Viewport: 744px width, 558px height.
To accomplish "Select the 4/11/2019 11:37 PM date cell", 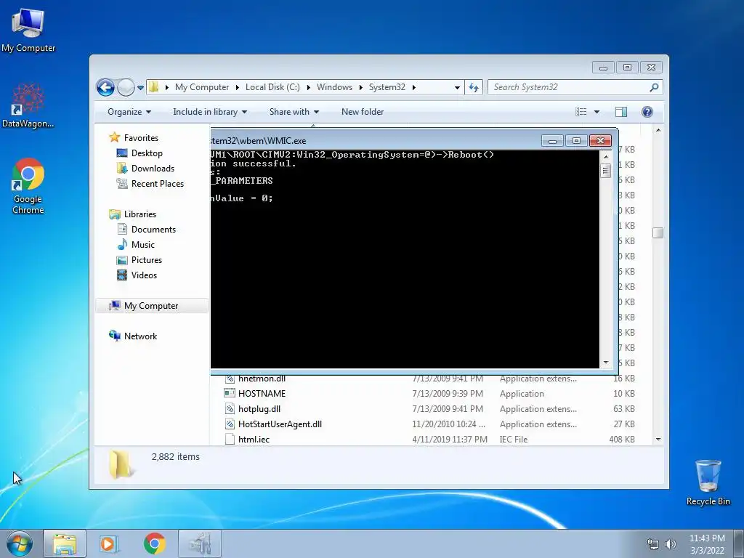I will (449, 440).
